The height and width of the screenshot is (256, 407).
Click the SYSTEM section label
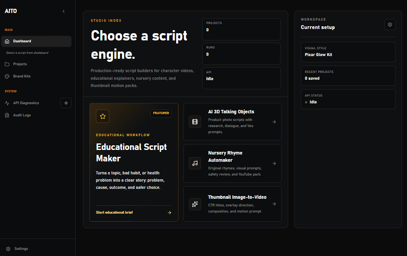[11, 91]
